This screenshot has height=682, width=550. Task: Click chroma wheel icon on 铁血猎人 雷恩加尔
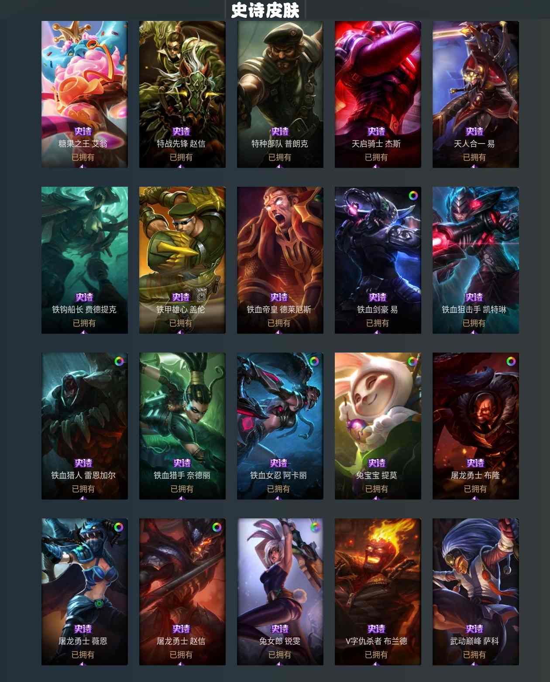[x=119, y=361]
